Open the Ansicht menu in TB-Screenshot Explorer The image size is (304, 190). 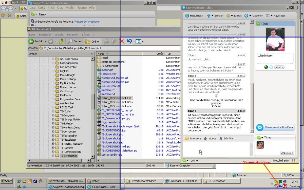click(59, 34)
